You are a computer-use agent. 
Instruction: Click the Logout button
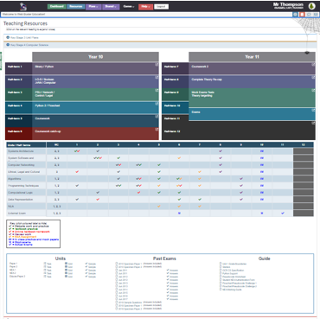coord(161,6)
